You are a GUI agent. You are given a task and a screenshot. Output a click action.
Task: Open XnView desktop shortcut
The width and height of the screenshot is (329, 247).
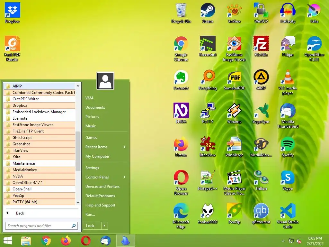pos(234,13)
